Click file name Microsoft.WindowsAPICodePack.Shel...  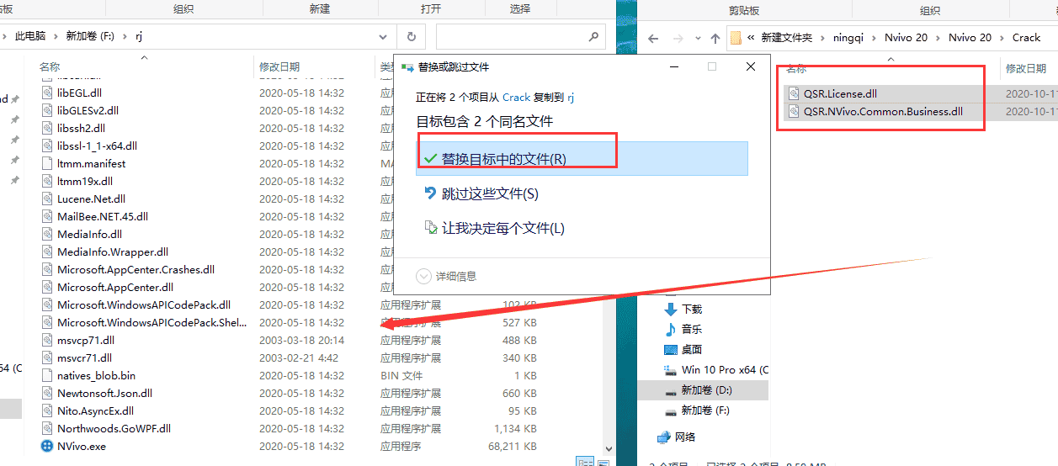point(152,322)
